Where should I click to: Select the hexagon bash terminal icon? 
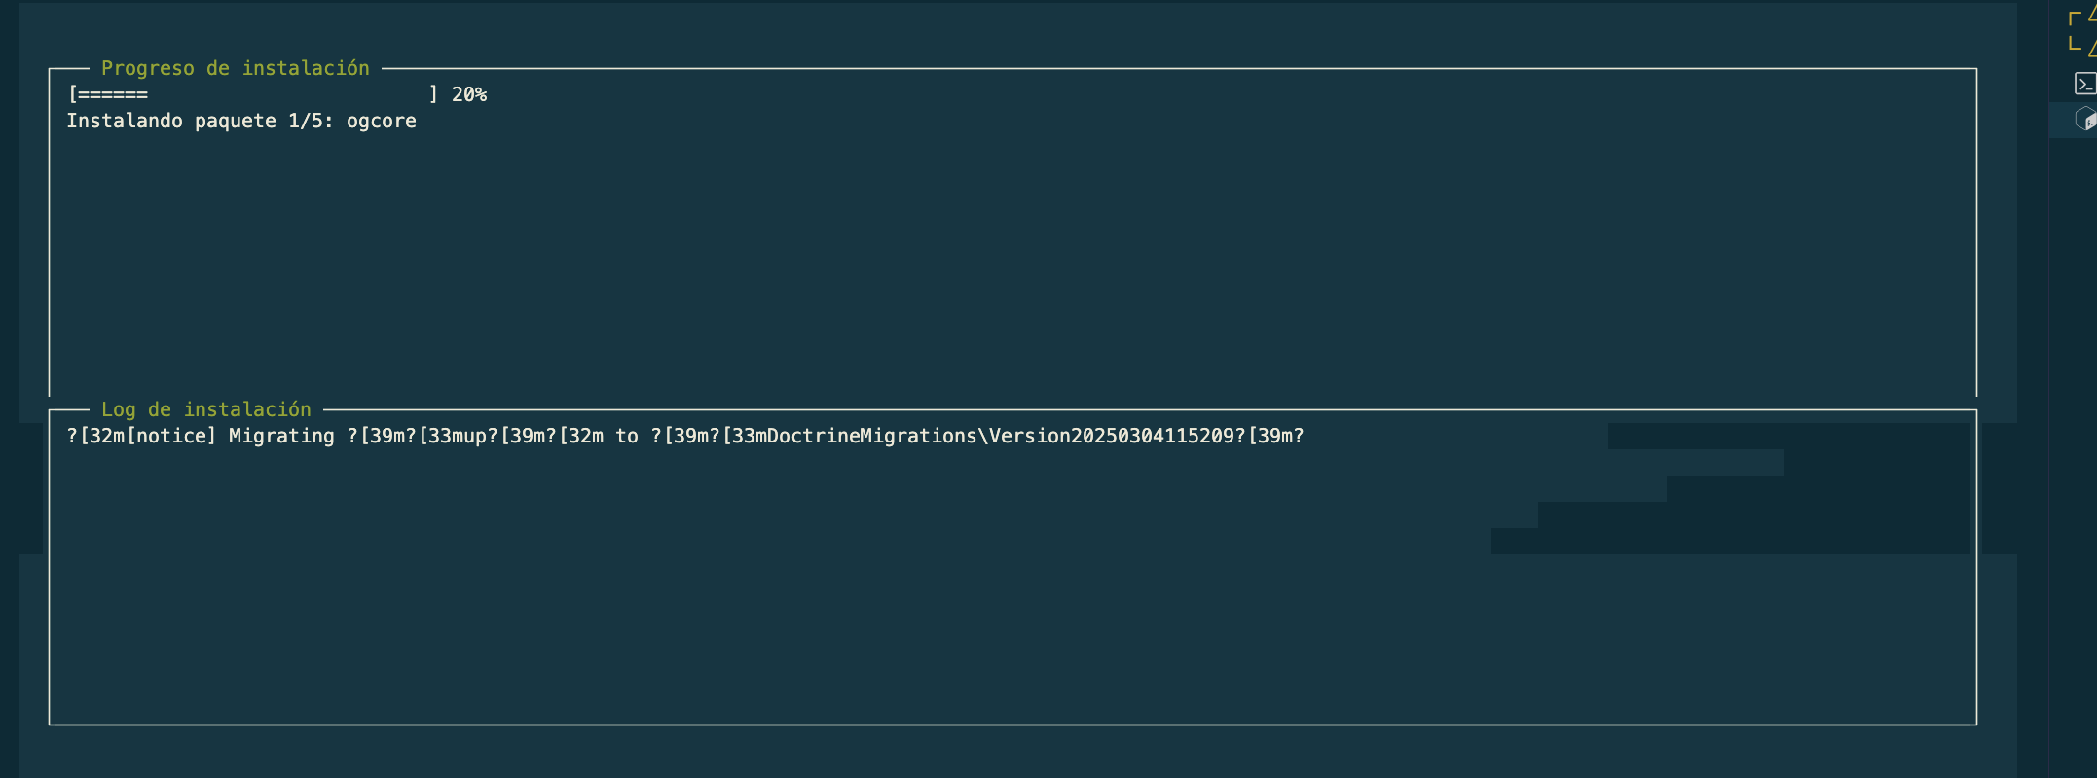click(2084, 119)
